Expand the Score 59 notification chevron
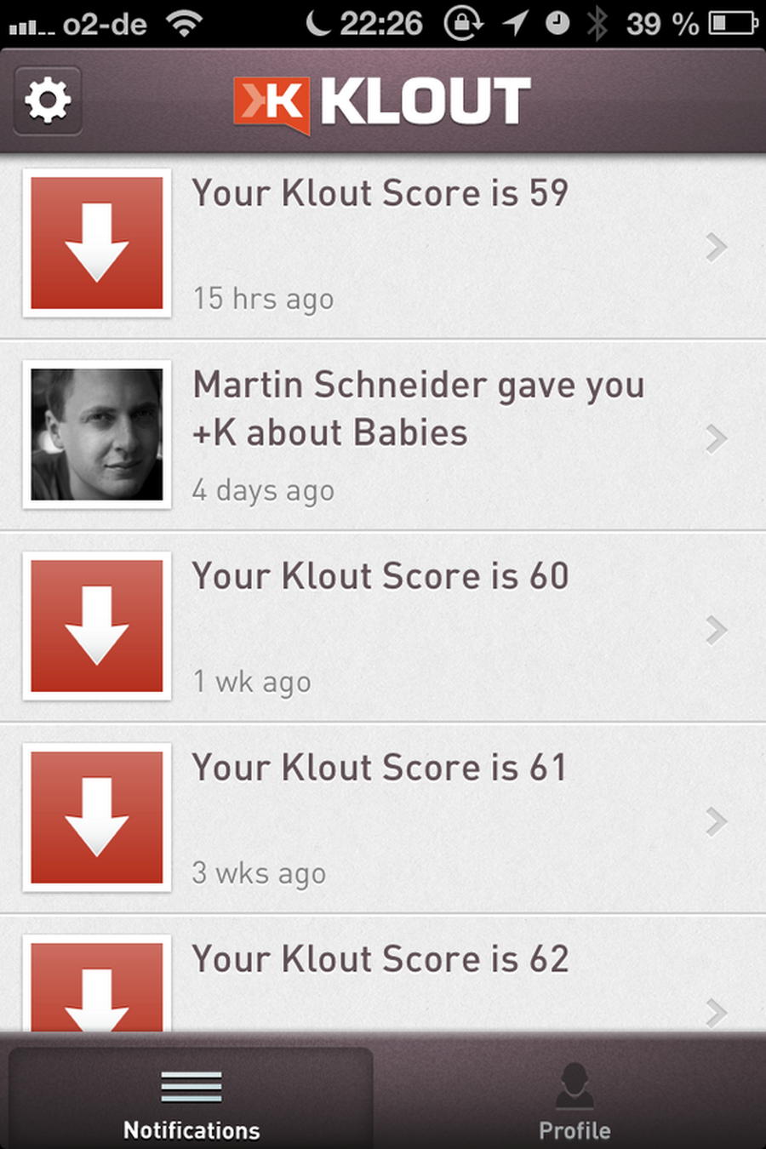This screenshot has height=1149, width=766. coord(716,248)
